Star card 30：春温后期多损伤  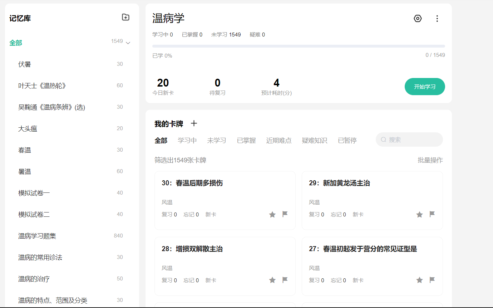(x=272, y=215)
